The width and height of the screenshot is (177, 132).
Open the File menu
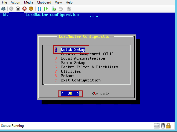[4, 2]
